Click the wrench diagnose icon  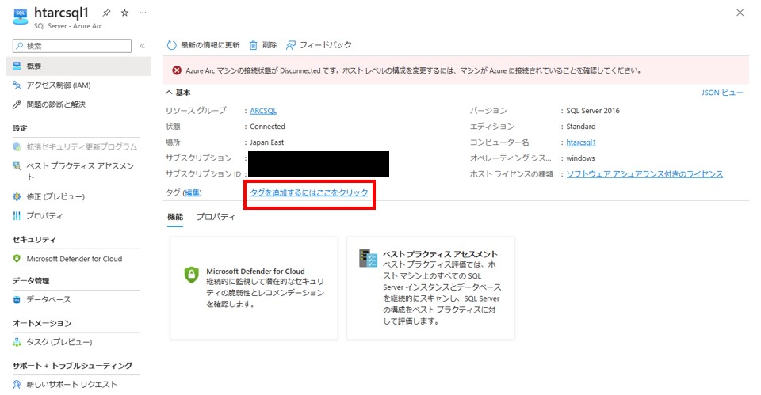point(17,104)
